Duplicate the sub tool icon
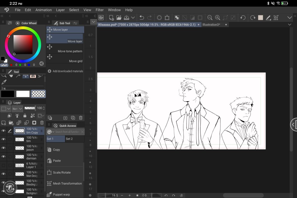 click(73, 118)
